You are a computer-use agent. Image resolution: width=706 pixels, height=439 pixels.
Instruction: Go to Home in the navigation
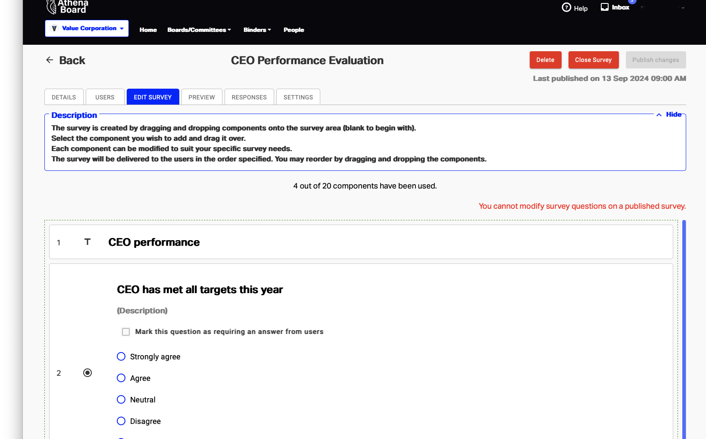click(148, 30)
